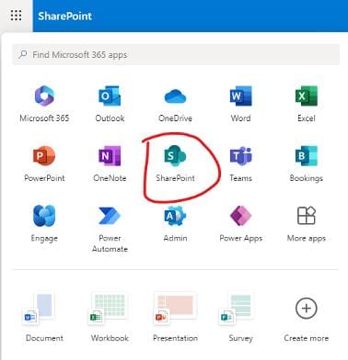Open the Admin center app
348x360 pixels.
tap(175, 224)
